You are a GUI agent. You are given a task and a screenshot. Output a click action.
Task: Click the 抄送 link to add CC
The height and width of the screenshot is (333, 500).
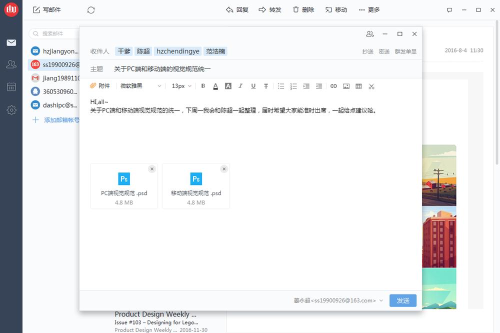tap(367, 51)
